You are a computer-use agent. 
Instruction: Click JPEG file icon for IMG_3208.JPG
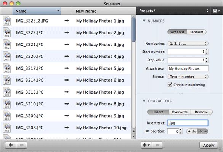(x=7, y=128)
